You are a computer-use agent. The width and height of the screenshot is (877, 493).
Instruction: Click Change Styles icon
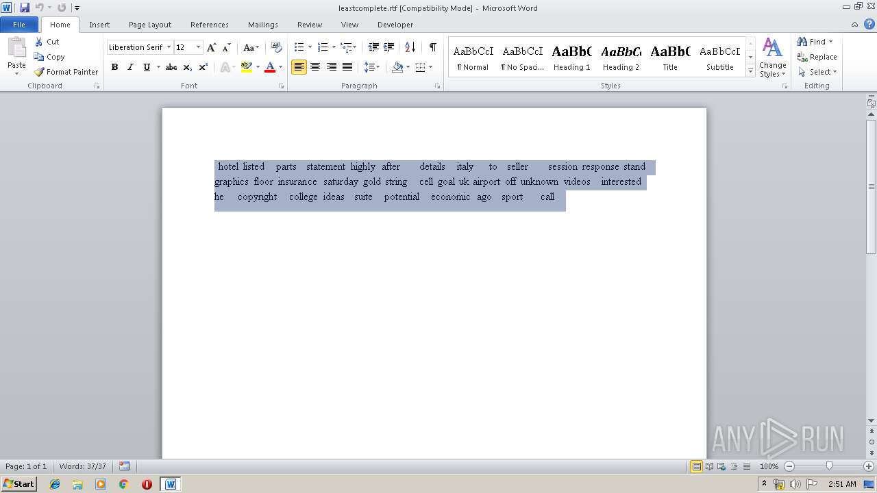[772, 58]
